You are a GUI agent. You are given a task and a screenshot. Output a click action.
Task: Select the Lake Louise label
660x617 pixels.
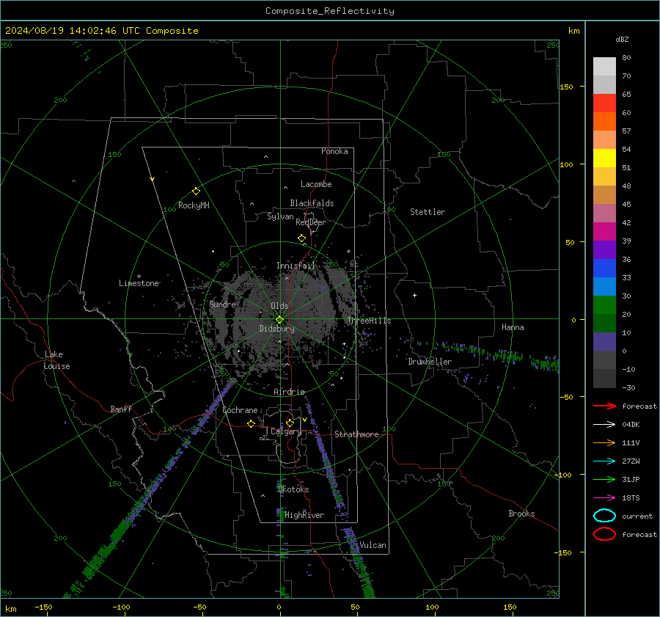[56, 360]
